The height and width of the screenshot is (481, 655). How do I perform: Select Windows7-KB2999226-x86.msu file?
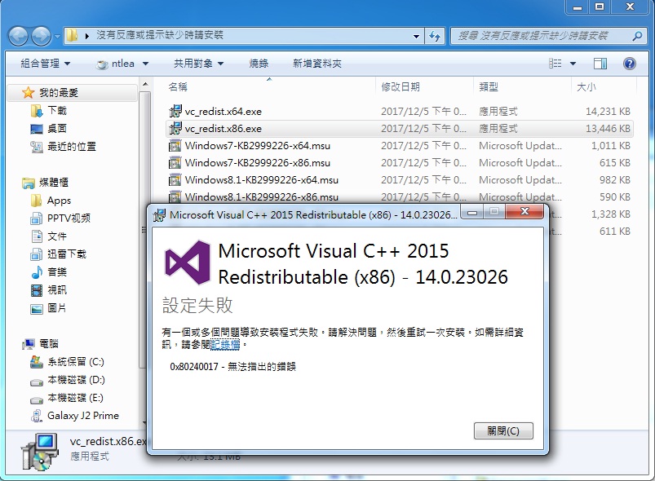pos(400,163)
